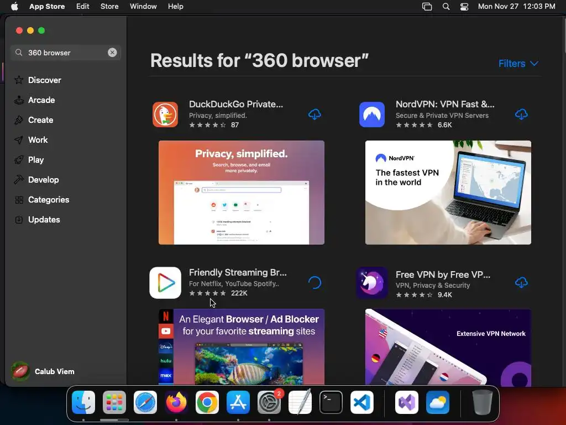Clear the search field text

tap(112, 53)
